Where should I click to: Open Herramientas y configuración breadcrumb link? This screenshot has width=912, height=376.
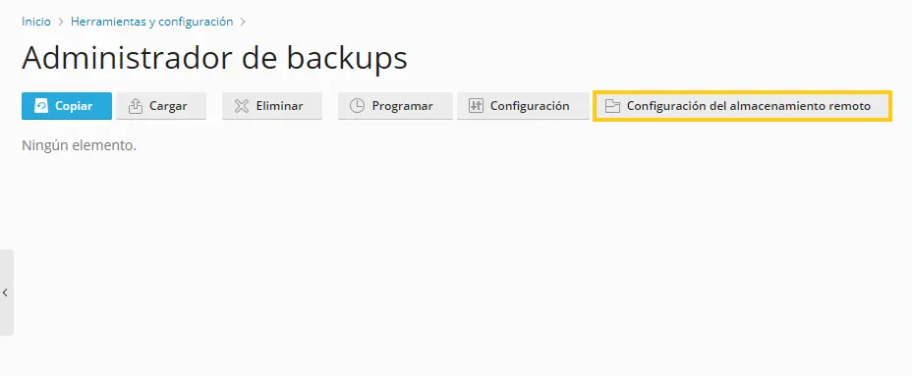tap(151, 22)
